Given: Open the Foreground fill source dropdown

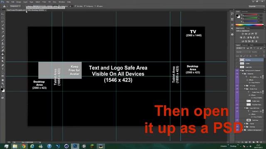Looking at the screenshot, I should [x=15, y=6].
